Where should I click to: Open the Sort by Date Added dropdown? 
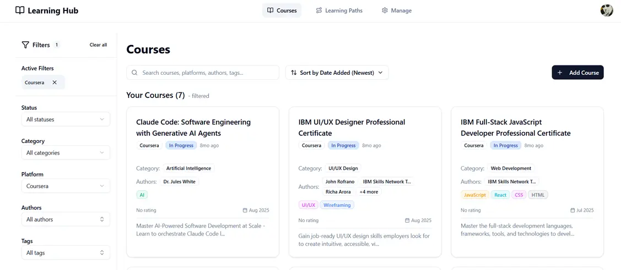337,73
